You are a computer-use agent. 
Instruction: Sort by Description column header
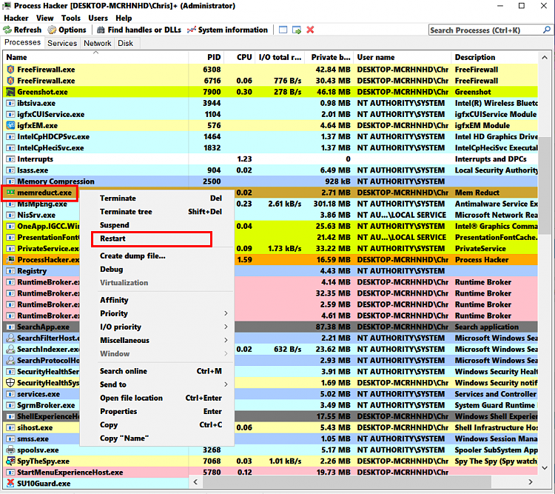(x=494, y=58)
